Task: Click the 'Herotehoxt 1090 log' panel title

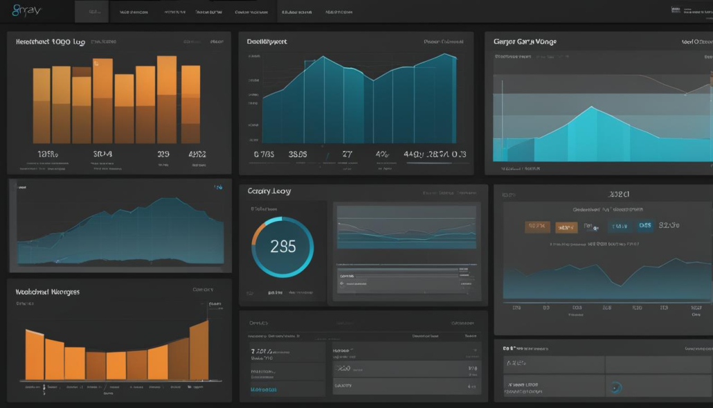Action: (50, 42)
